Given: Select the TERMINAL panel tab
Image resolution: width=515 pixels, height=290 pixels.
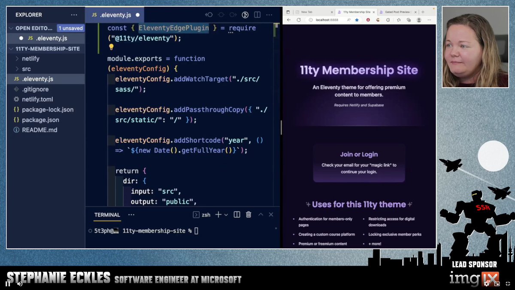Looking at the screenshot, I should (x=107, y=214).
